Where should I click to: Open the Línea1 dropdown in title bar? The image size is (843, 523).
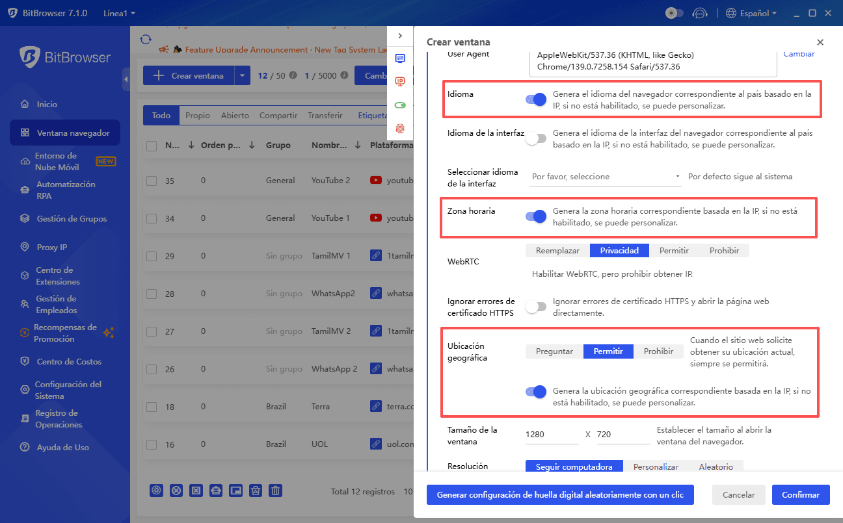click(120, 13)
